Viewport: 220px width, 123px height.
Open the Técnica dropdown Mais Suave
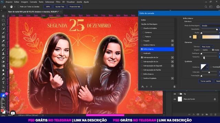click(207, 46)
